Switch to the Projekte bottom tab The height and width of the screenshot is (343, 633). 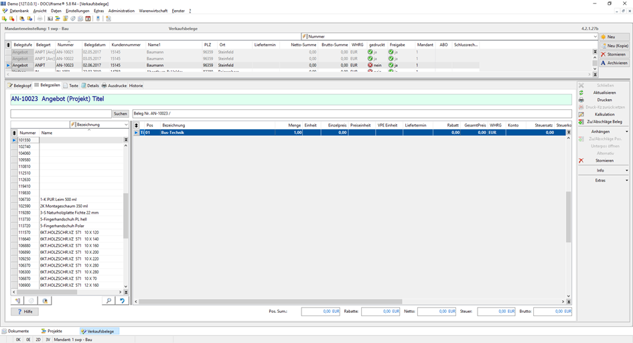click(x=52, y=332)
